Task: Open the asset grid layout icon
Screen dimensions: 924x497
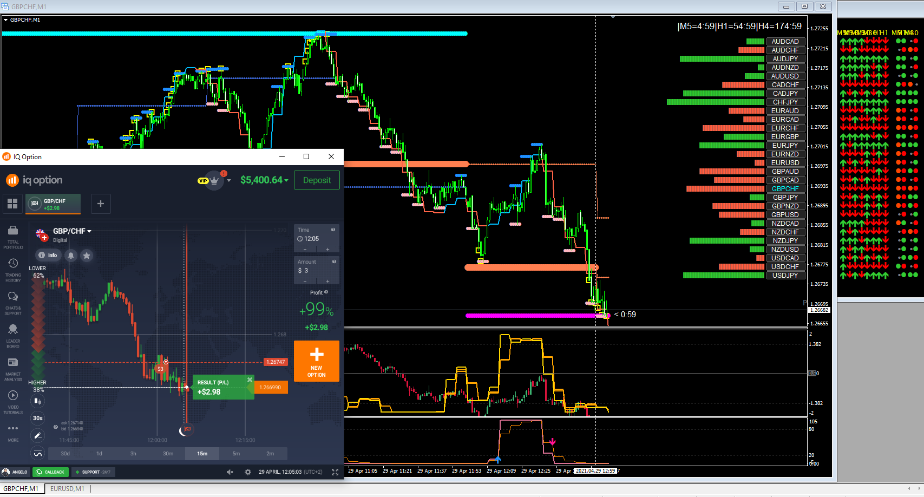Action: click(x=12, y=204)
